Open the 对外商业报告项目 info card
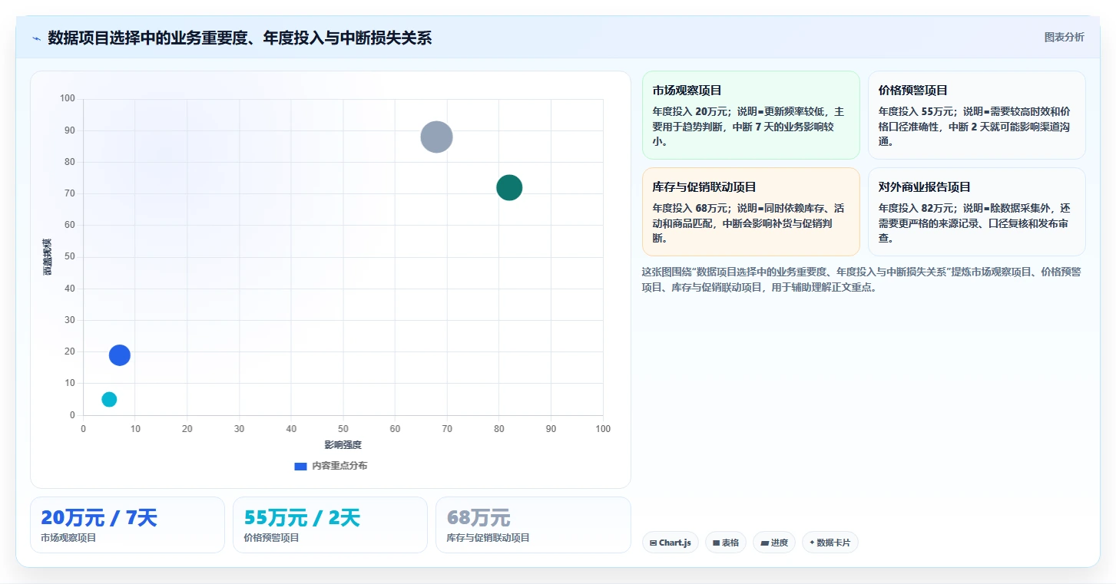Viewport: 1116px width, 584px height. 976,212
